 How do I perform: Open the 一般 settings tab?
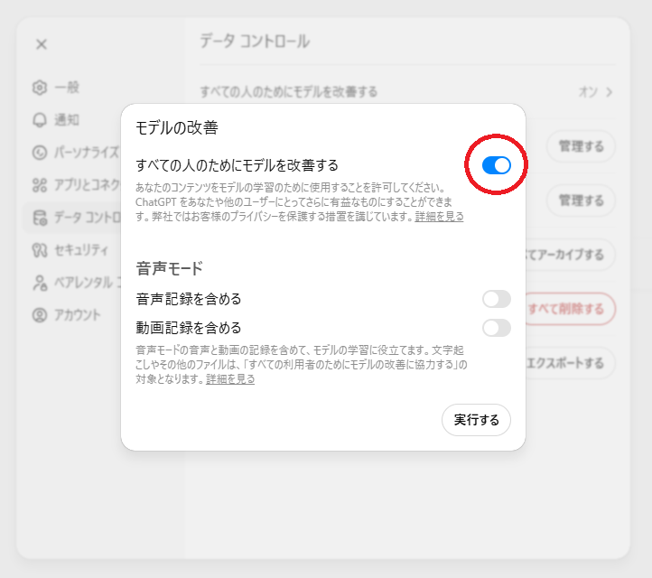(67, 88)
